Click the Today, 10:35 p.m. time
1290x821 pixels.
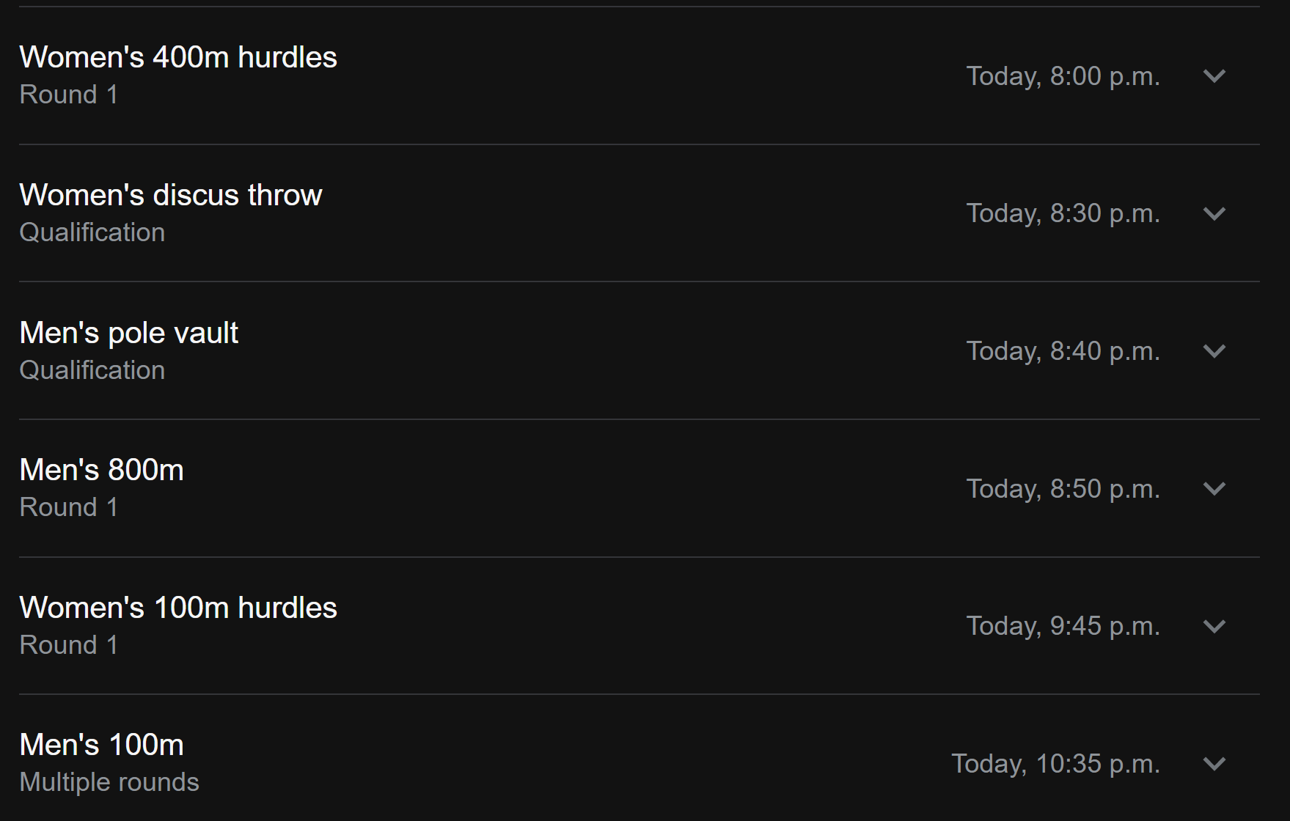[x=1055, y=764]
